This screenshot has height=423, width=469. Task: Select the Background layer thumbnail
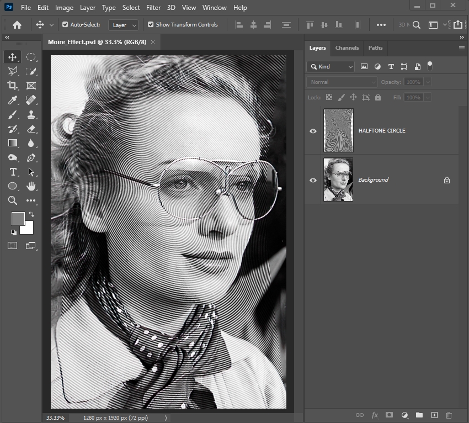[x=338, y=180]
